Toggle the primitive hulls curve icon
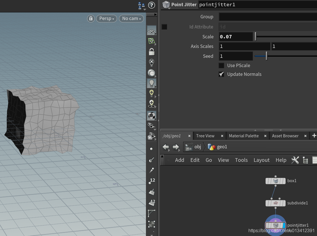Screen dimensions: 317x236 (151, 213)
